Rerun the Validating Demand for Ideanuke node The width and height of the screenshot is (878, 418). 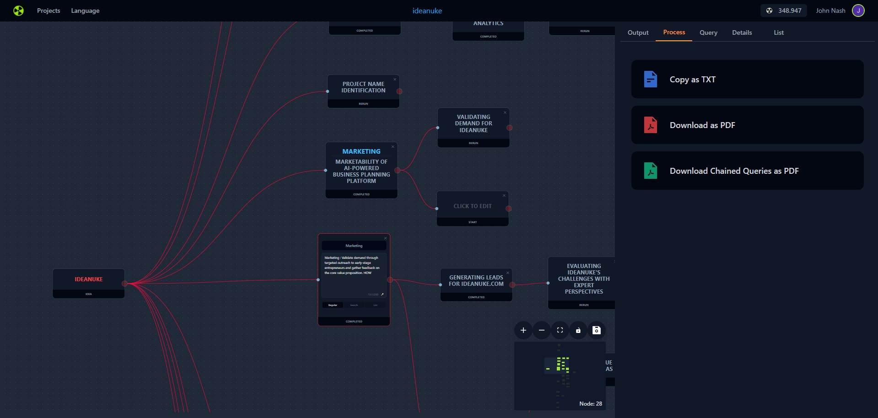[474, 143]
